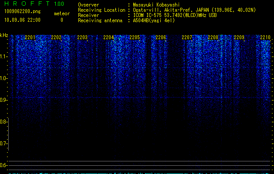
Task: Click the A504HB(yagi 4el) antenna text
Action: pos(154,20)
